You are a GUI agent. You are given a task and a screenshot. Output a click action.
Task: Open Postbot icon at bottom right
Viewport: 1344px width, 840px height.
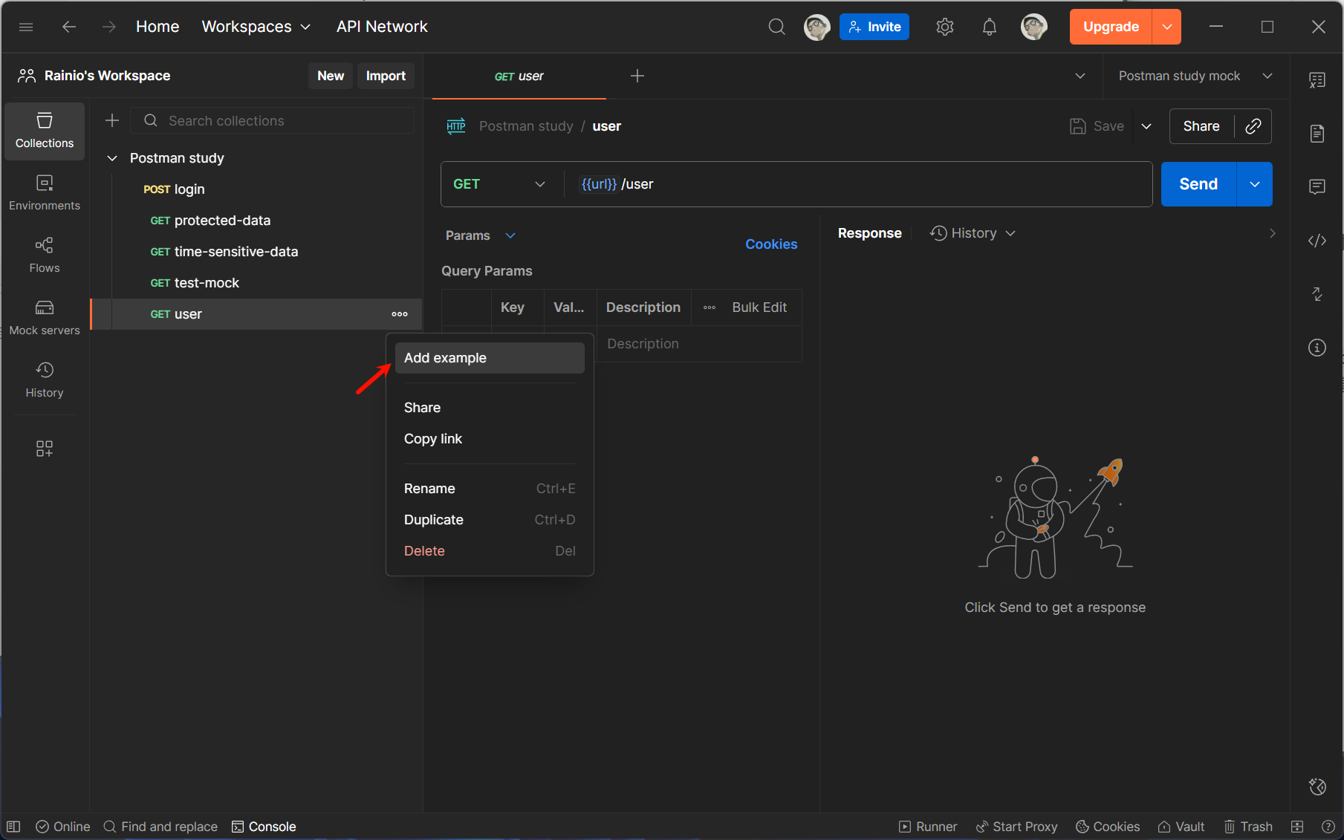pyautogui.click(x=1317, y=787)
